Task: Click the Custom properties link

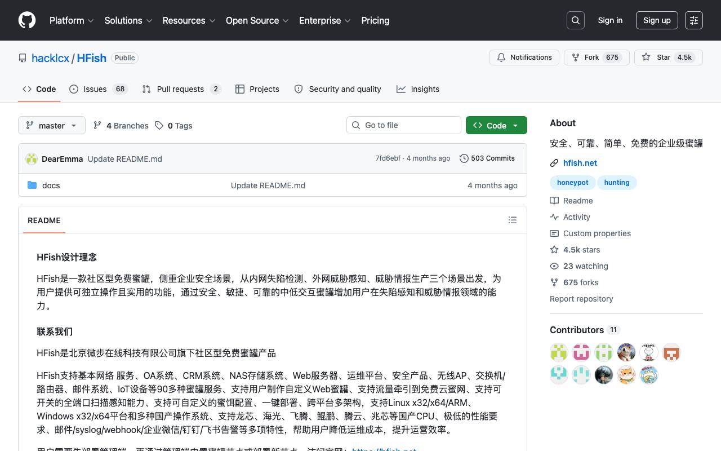Action: click(x=597, y=233)
